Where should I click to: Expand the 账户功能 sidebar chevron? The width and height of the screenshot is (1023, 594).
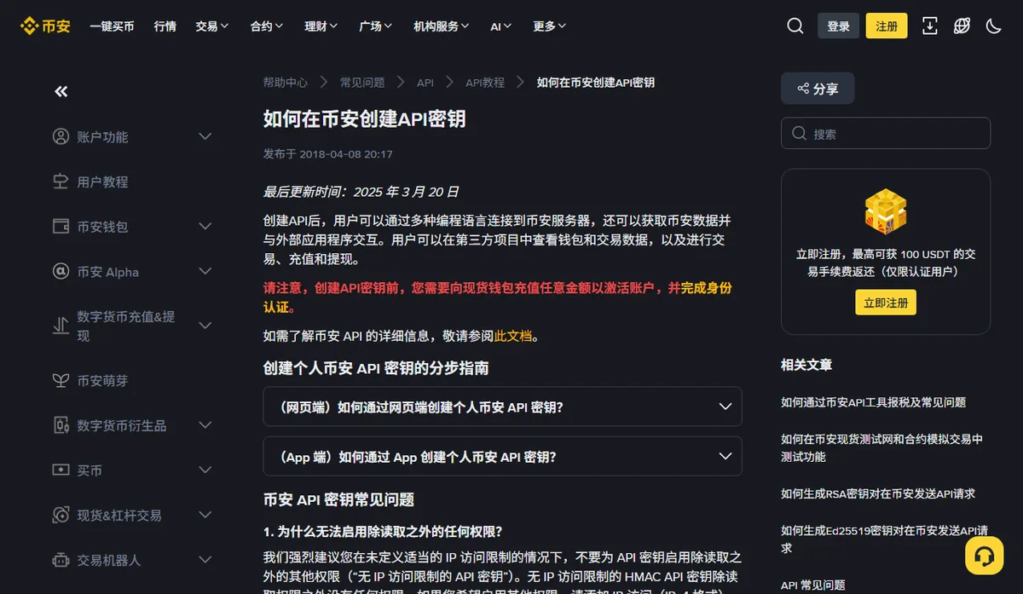(205, 136)
